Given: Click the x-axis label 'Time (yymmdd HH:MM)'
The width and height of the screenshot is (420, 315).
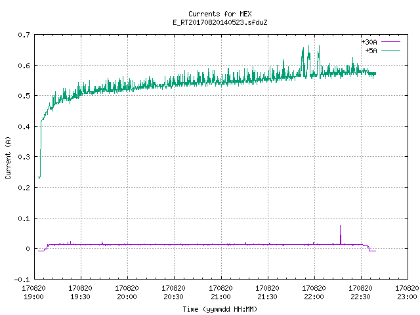Looking at the screenshot, I should tap(220, 309).
